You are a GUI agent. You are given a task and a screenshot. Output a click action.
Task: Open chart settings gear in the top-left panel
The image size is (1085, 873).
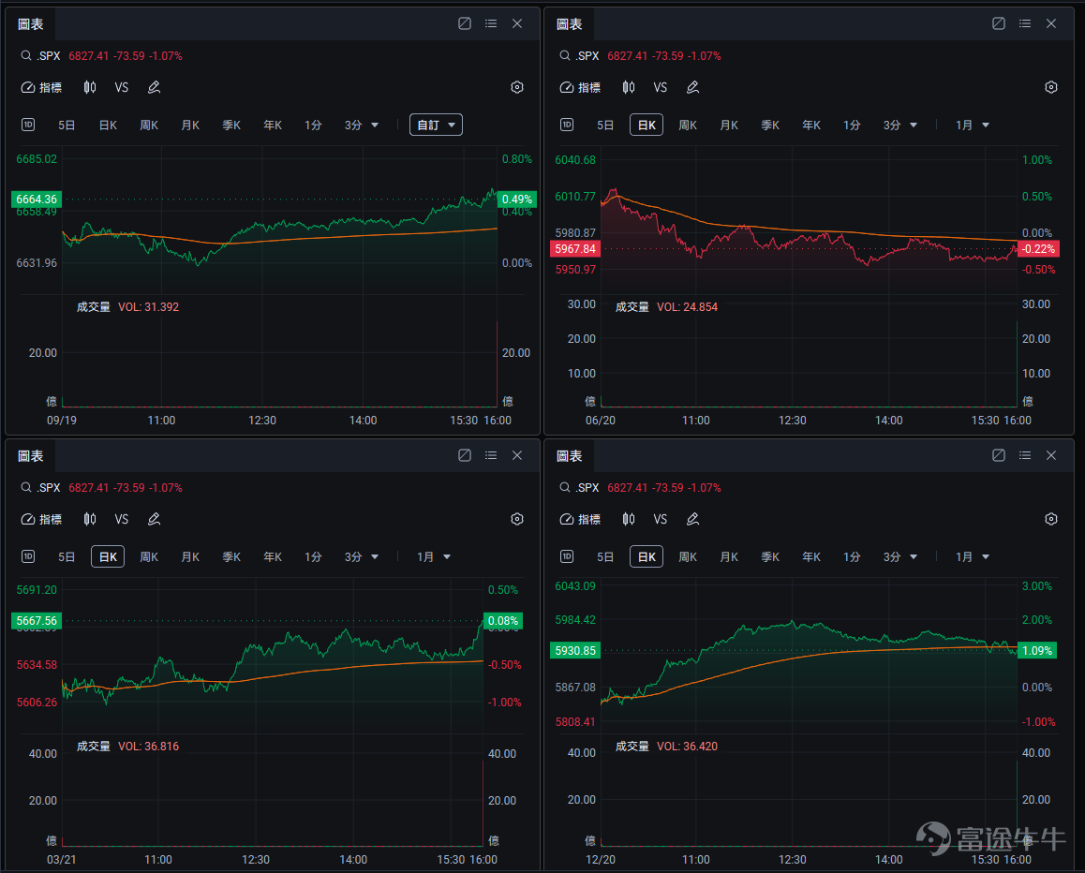517,87
